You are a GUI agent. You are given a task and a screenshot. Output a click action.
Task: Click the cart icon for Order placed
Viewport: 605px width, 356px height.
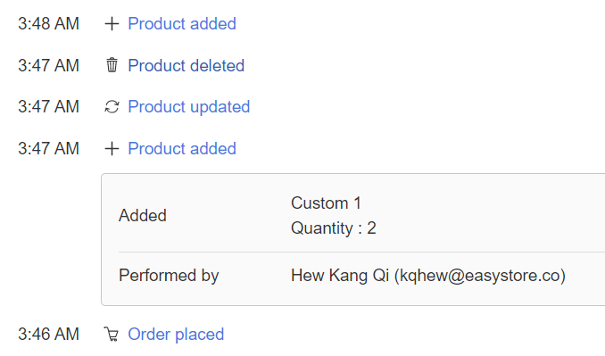click(112, 334)
